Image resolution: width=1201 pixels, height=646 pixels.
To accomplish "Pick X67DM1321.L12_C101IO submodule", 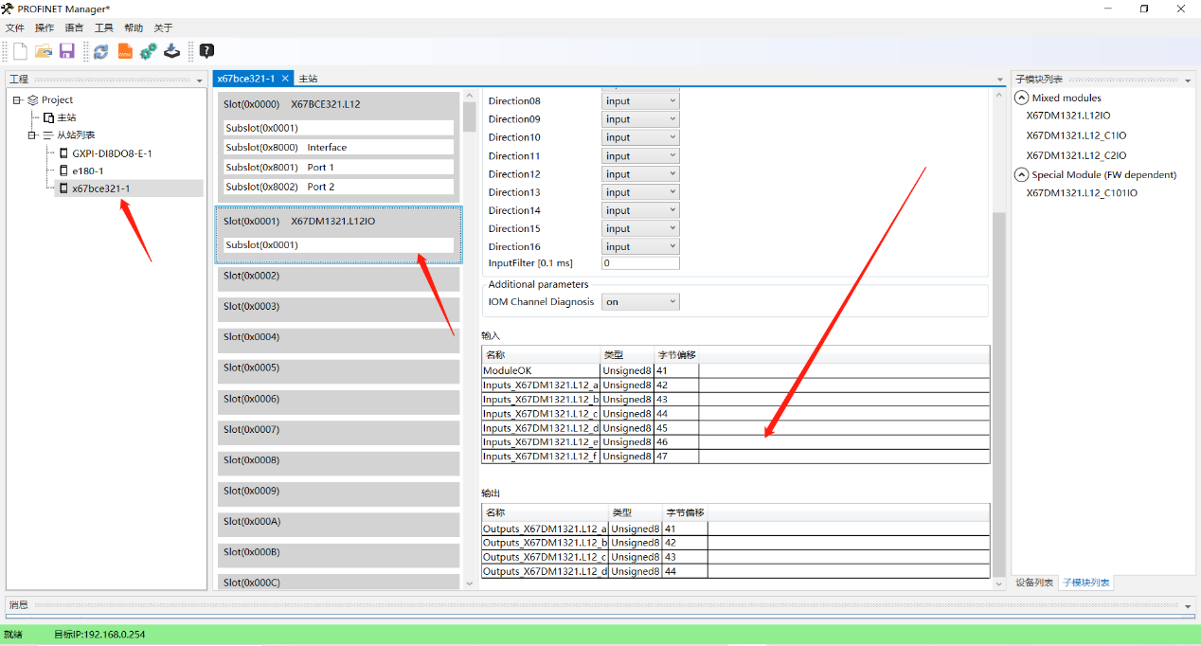I will (1082, 193).
